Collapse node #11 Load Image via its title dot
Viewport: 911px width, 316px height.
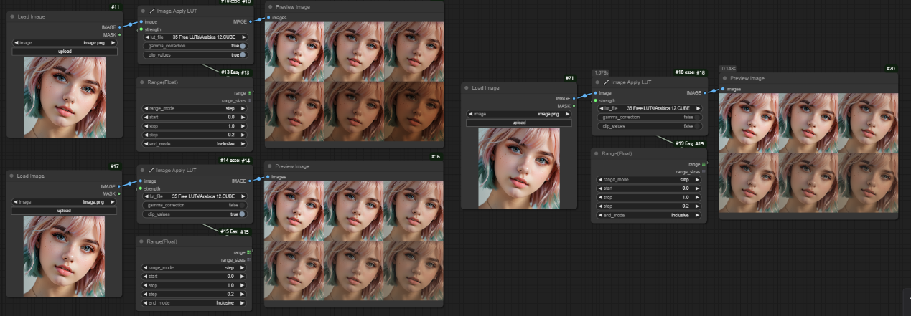[13, 16]
